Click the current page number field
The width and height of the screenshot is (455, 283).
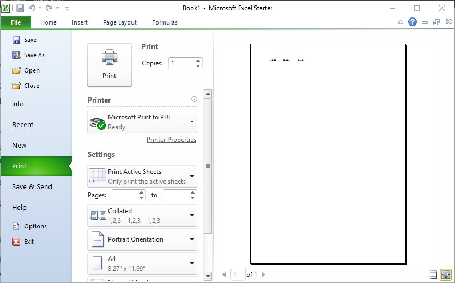[238, 275]
